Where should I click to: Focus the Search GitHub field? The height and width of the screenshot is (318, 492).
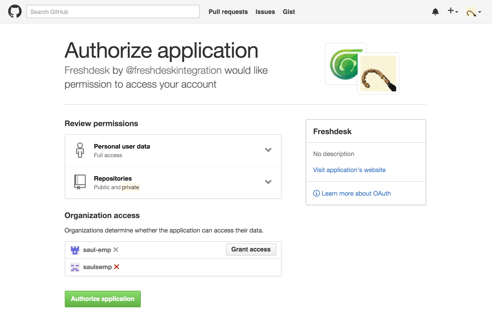coord(113,11)
